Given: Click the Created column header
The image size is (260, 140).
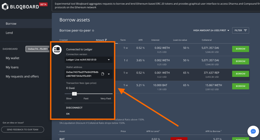Looking at the screenshot, I should [x=63, y=40].
